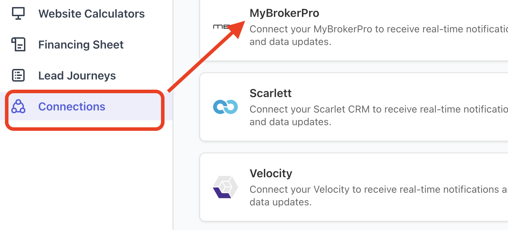Open Website Calculators from the sidebar
The width and height of the screenshot is (508, 230).
click(x=91, y=14)
